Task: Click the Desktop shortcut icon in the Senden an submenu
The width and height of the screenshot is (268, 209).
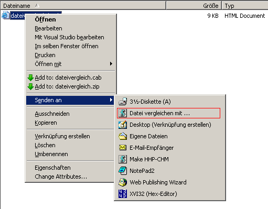Action: click(123, 125)
